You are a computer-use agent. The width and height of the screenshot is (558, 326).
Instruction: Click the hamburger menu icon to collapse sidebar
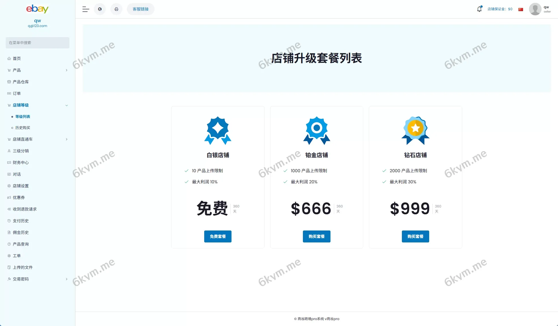pyautogui.click(x=85, y=9)
